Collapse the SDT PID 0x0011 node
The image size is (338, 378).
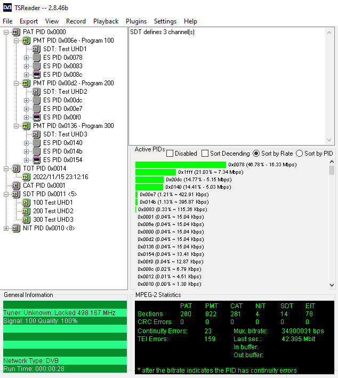pyautogui.click(x=6, y=194)
